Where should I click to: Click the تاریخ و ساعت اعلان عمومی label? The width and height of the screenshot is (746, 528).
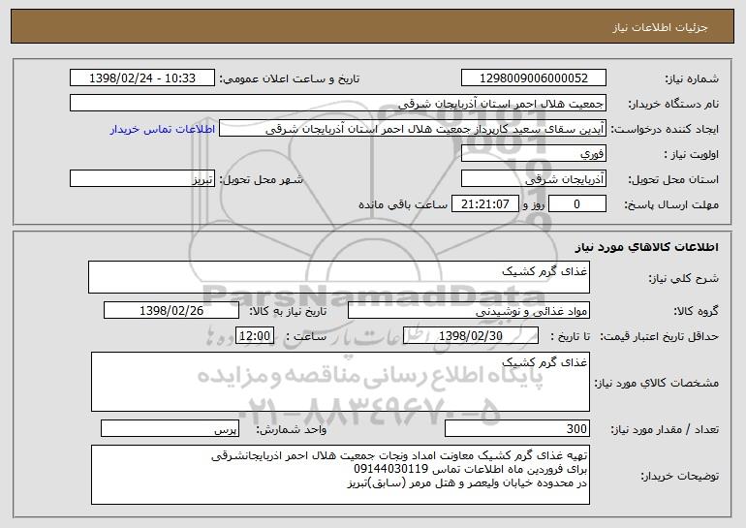click(290, 79)
